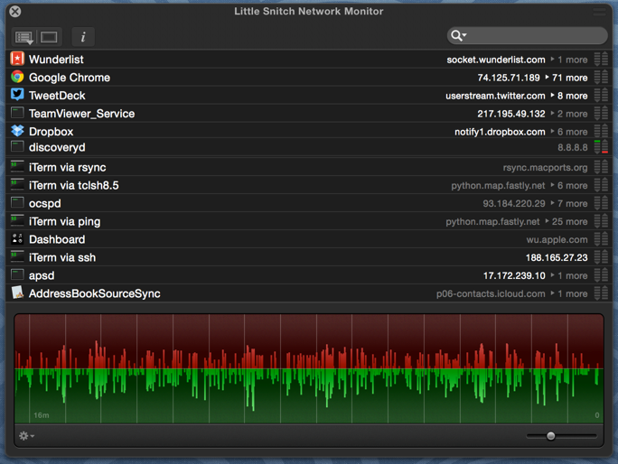This screenshot has width=618, height=464.
Task: Click the TeamViewer_Service process icon
Action: tap(17, 113)
